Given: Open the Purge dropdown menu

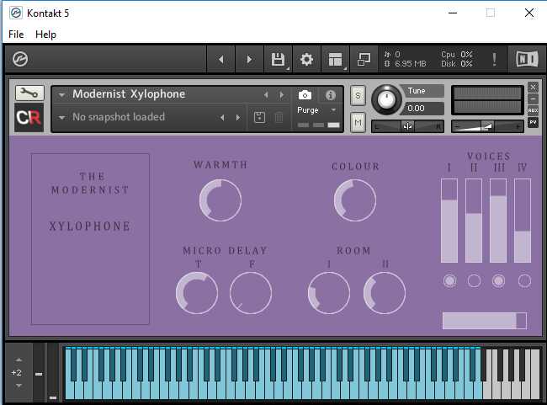Looking at the screenshot, I should click(317, 110).
